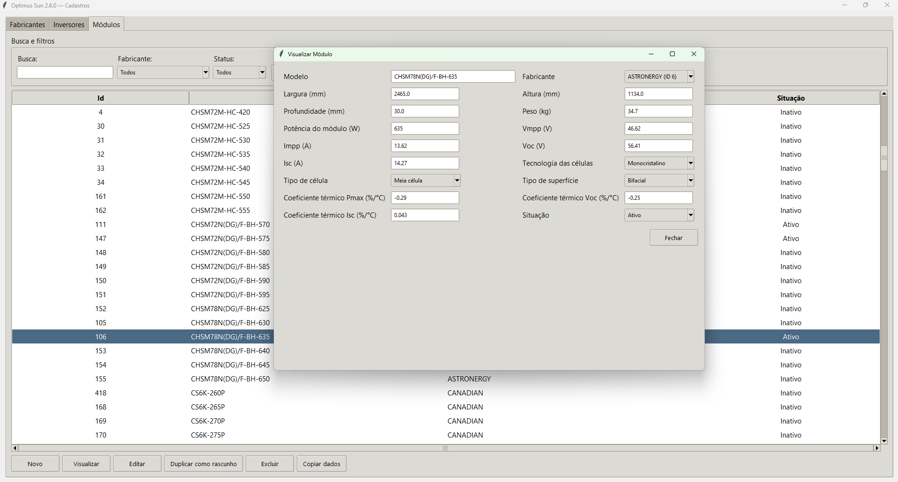Screen dimensions: 898x482
Task: Click the Peso (kg) field
Action: (658, 111)
